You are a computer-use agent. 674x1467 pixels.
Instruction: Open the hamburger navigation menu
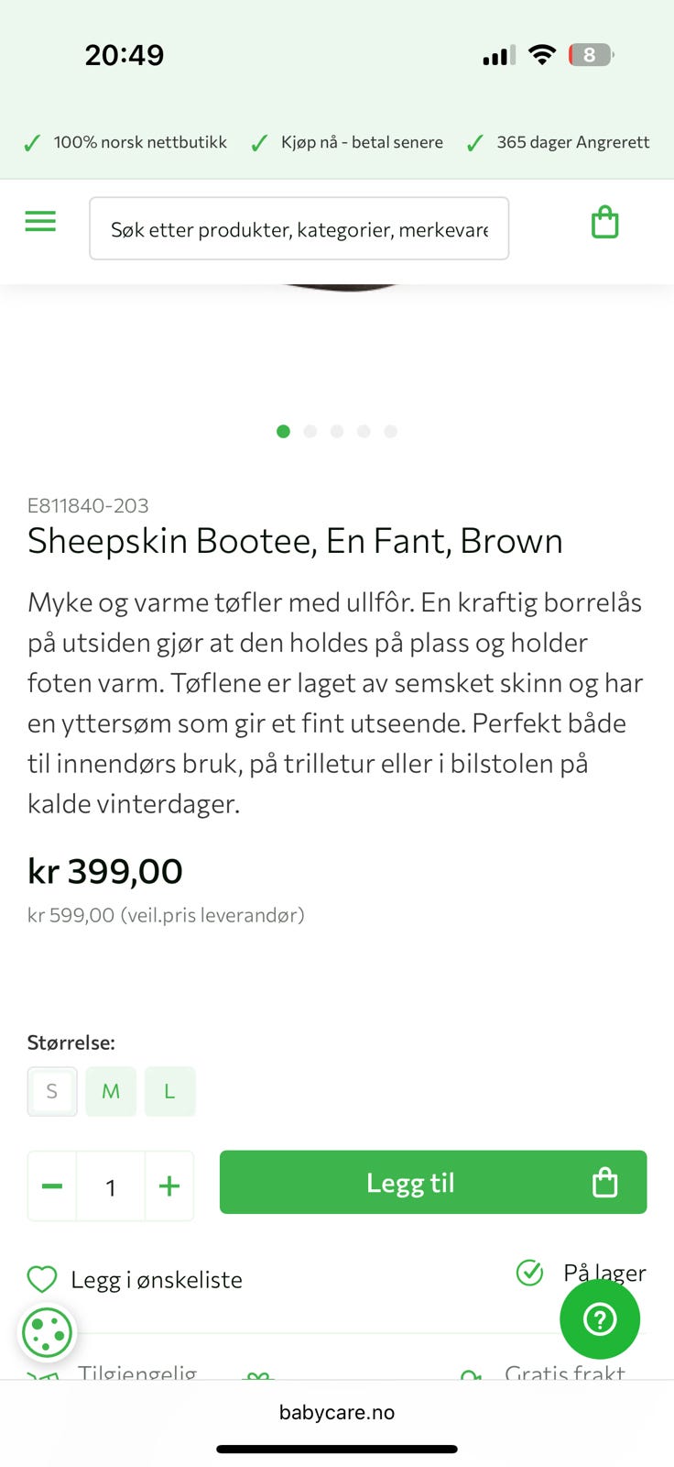tap(40, 221)
